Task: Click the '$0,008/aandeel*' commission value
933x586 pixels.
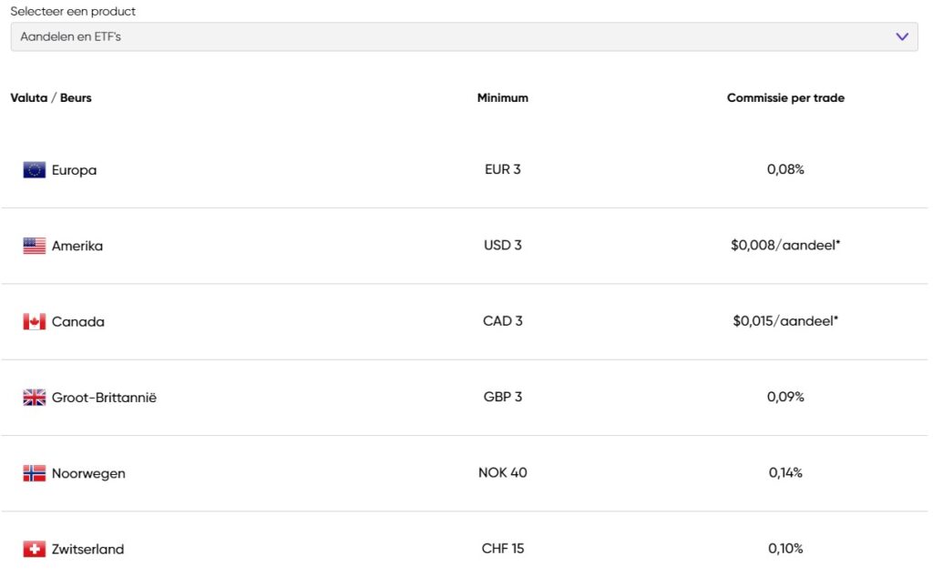Action: point(784,246)
